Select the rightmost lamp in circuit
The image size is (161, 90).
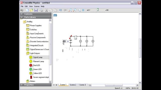click(93, 41)
